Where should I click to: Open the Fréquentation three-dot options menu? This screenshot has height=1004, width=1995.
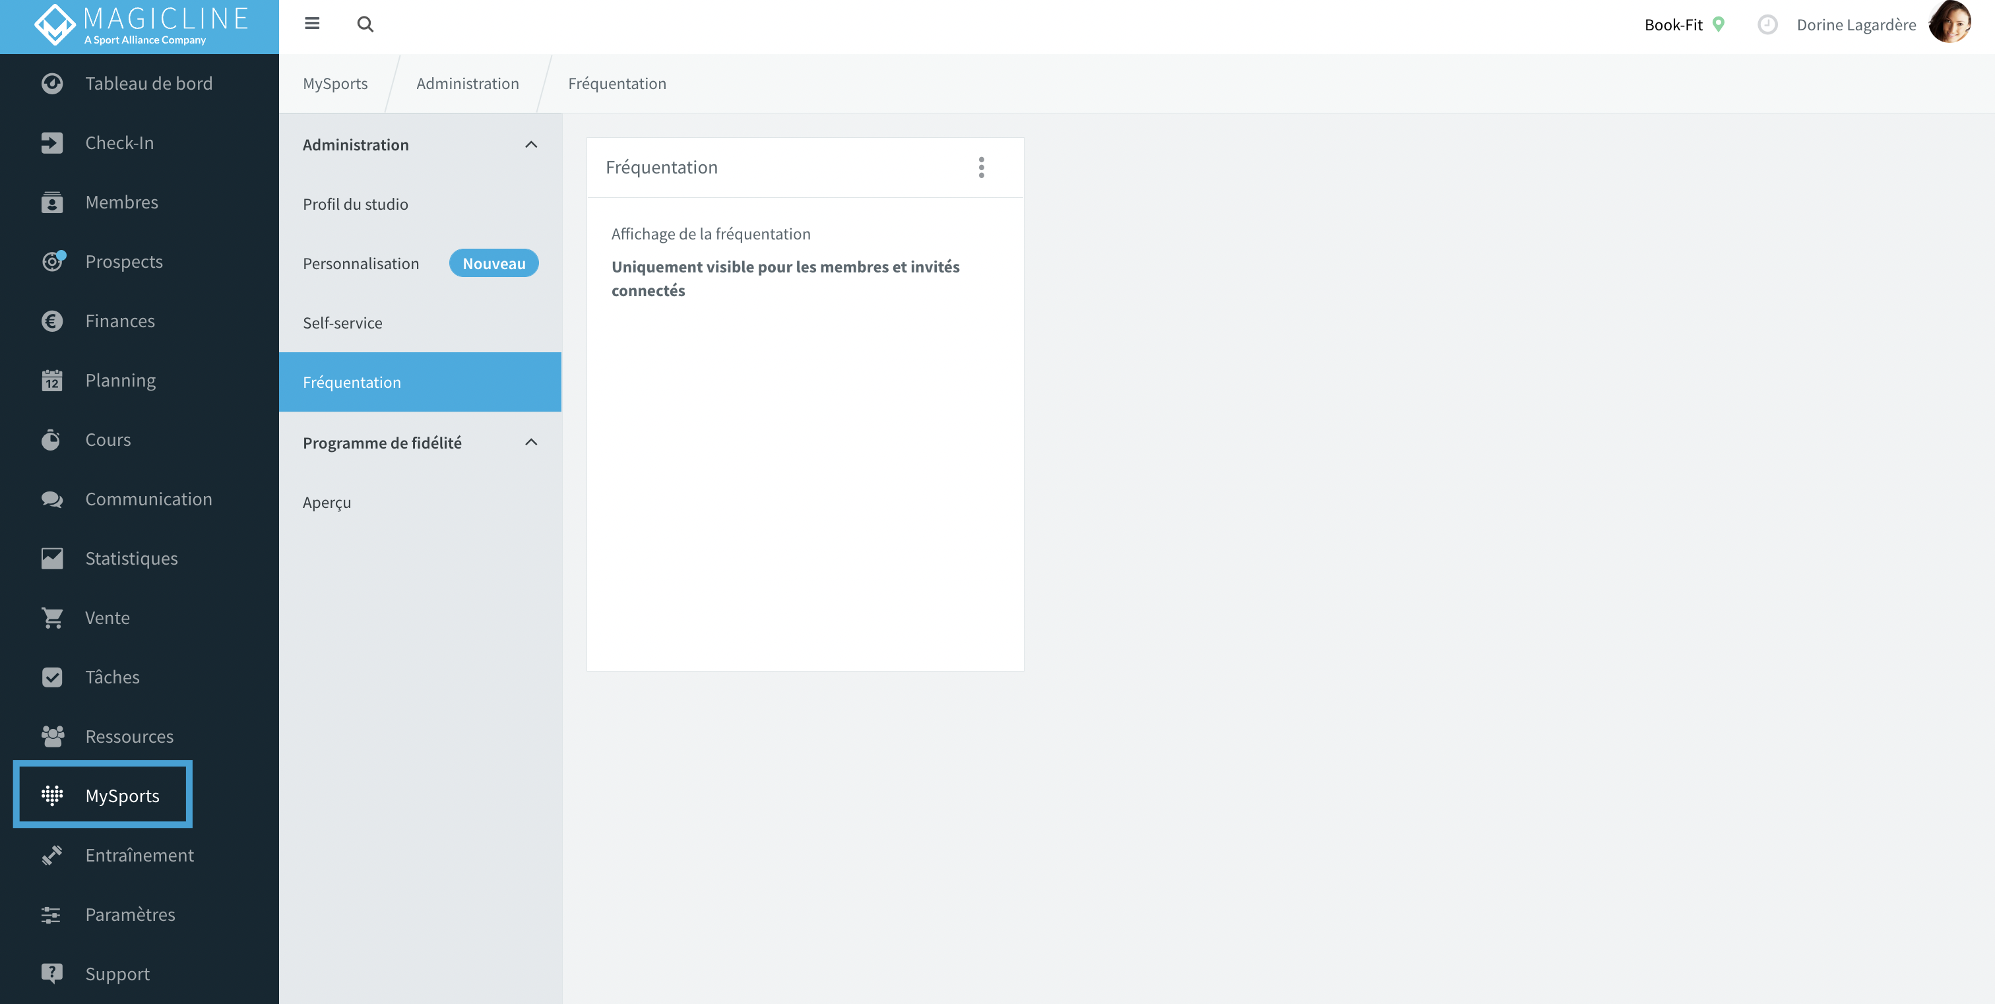[x=981, y=167]
